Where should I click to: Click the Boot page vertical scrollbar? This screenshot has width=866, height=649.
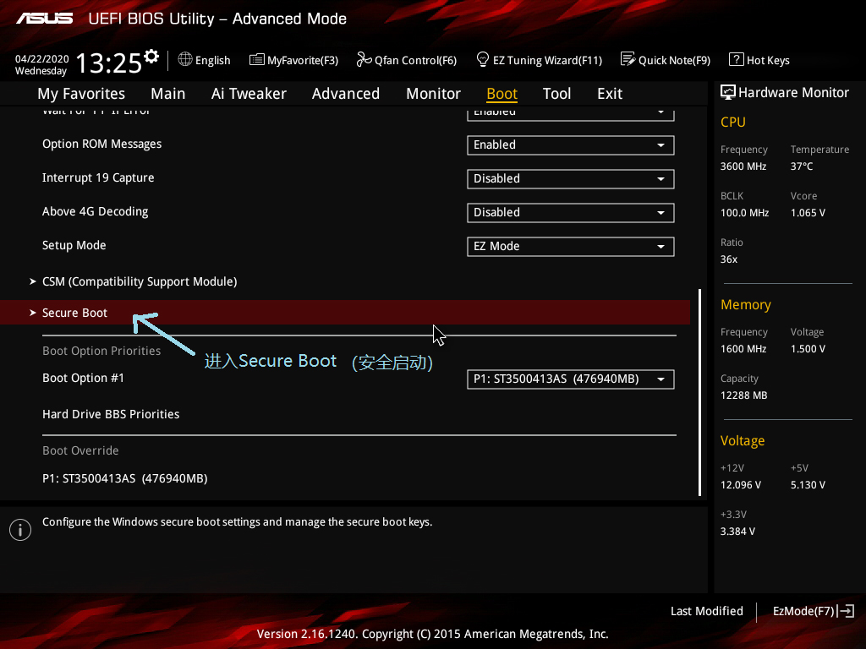(x=699, y=392)
